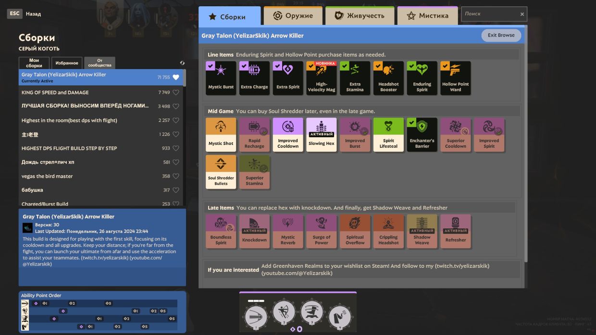
Task: Click the Slowing Hex item card
Action: pyautogui.click(x=322, y=134)
